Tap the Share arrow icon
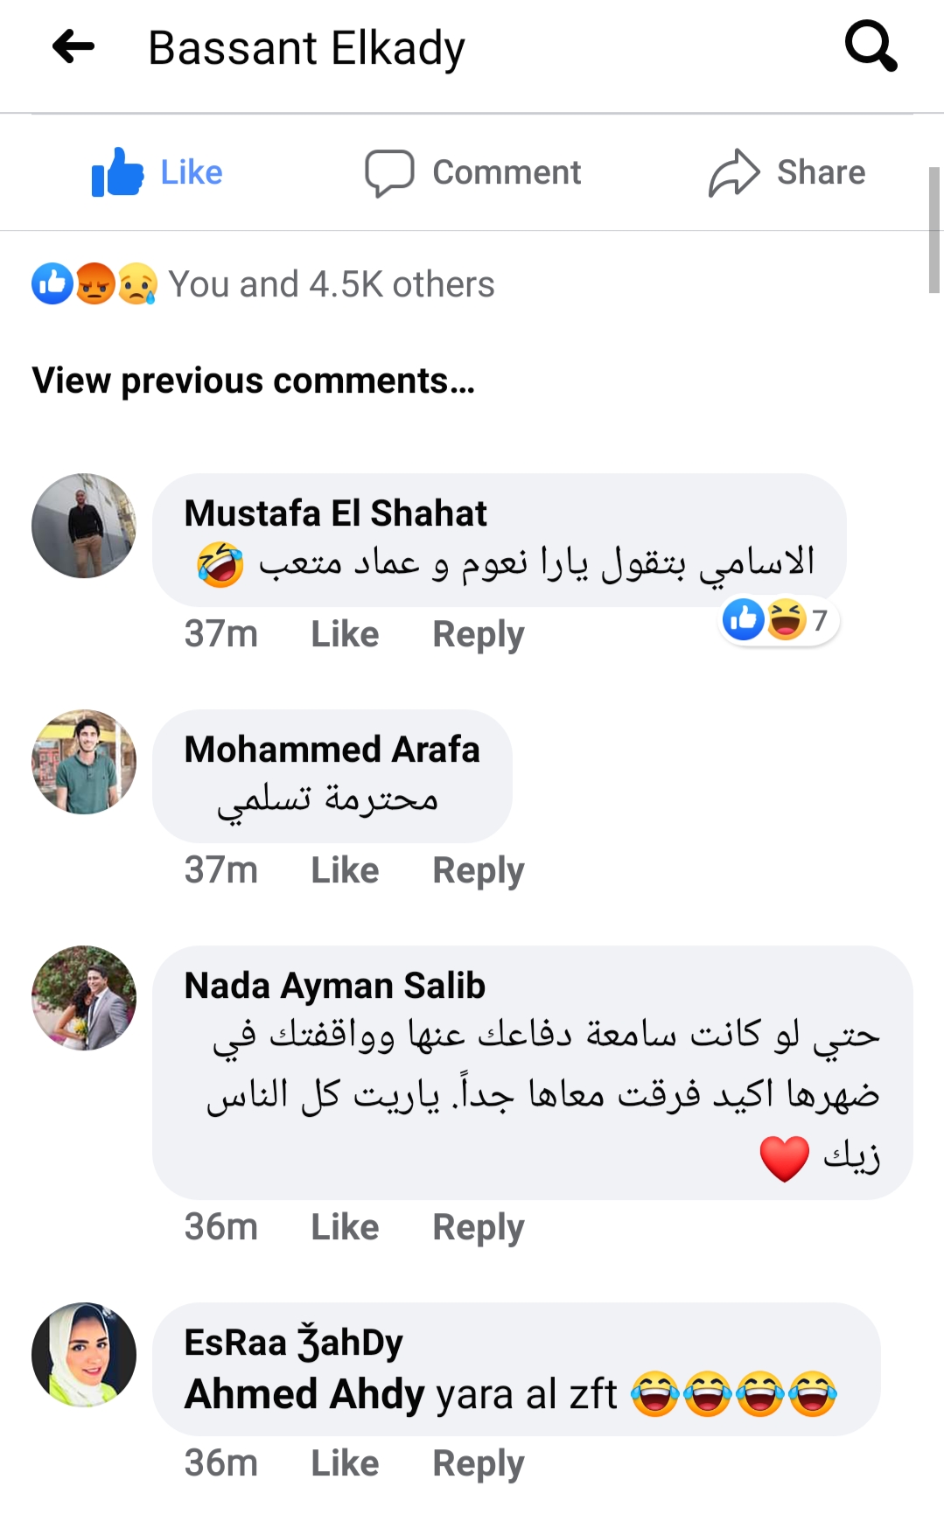The width and height of the screenshot is (944, 1535). coord(733,172)
